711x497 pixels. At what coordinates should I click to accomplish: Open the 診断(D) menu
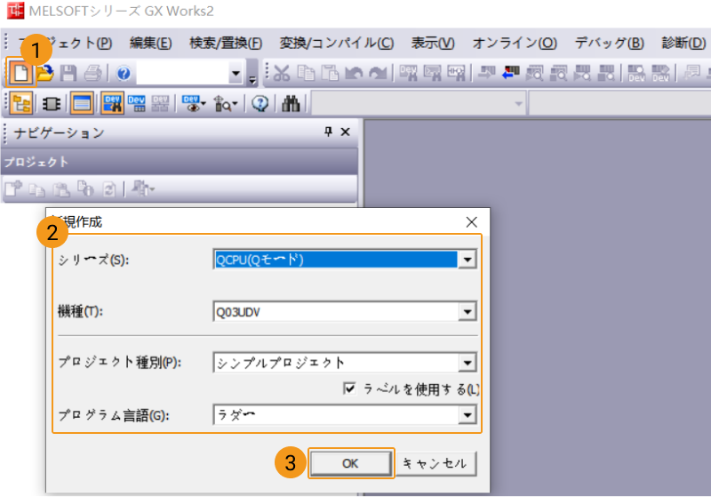click(x=683, y=43)
